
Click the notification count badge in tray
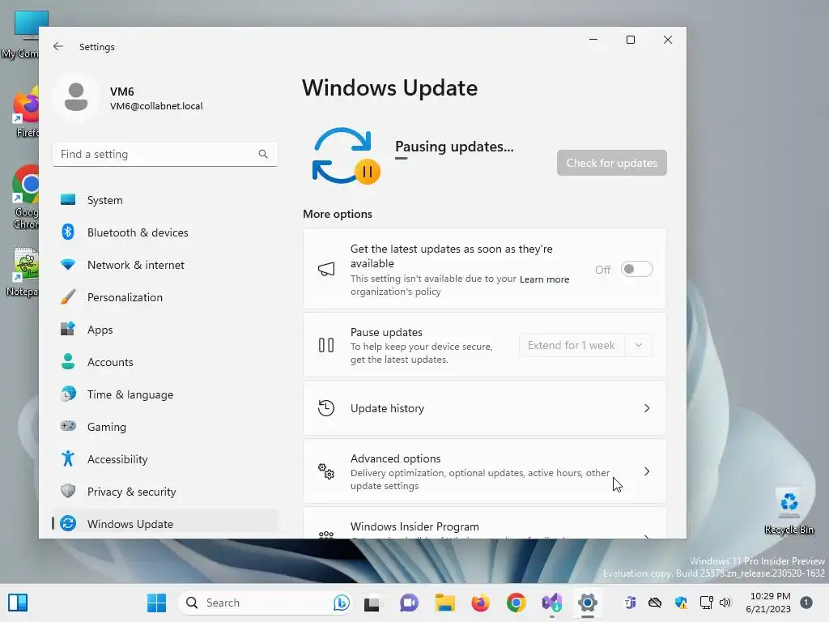[806, 603]
